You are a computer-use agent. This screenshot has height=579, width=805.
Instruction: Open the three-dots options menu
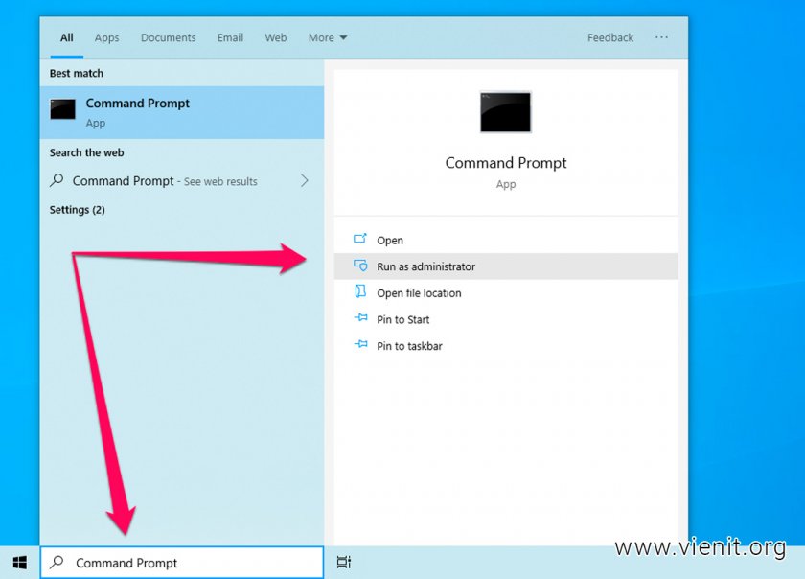click(x=661, y=37)
